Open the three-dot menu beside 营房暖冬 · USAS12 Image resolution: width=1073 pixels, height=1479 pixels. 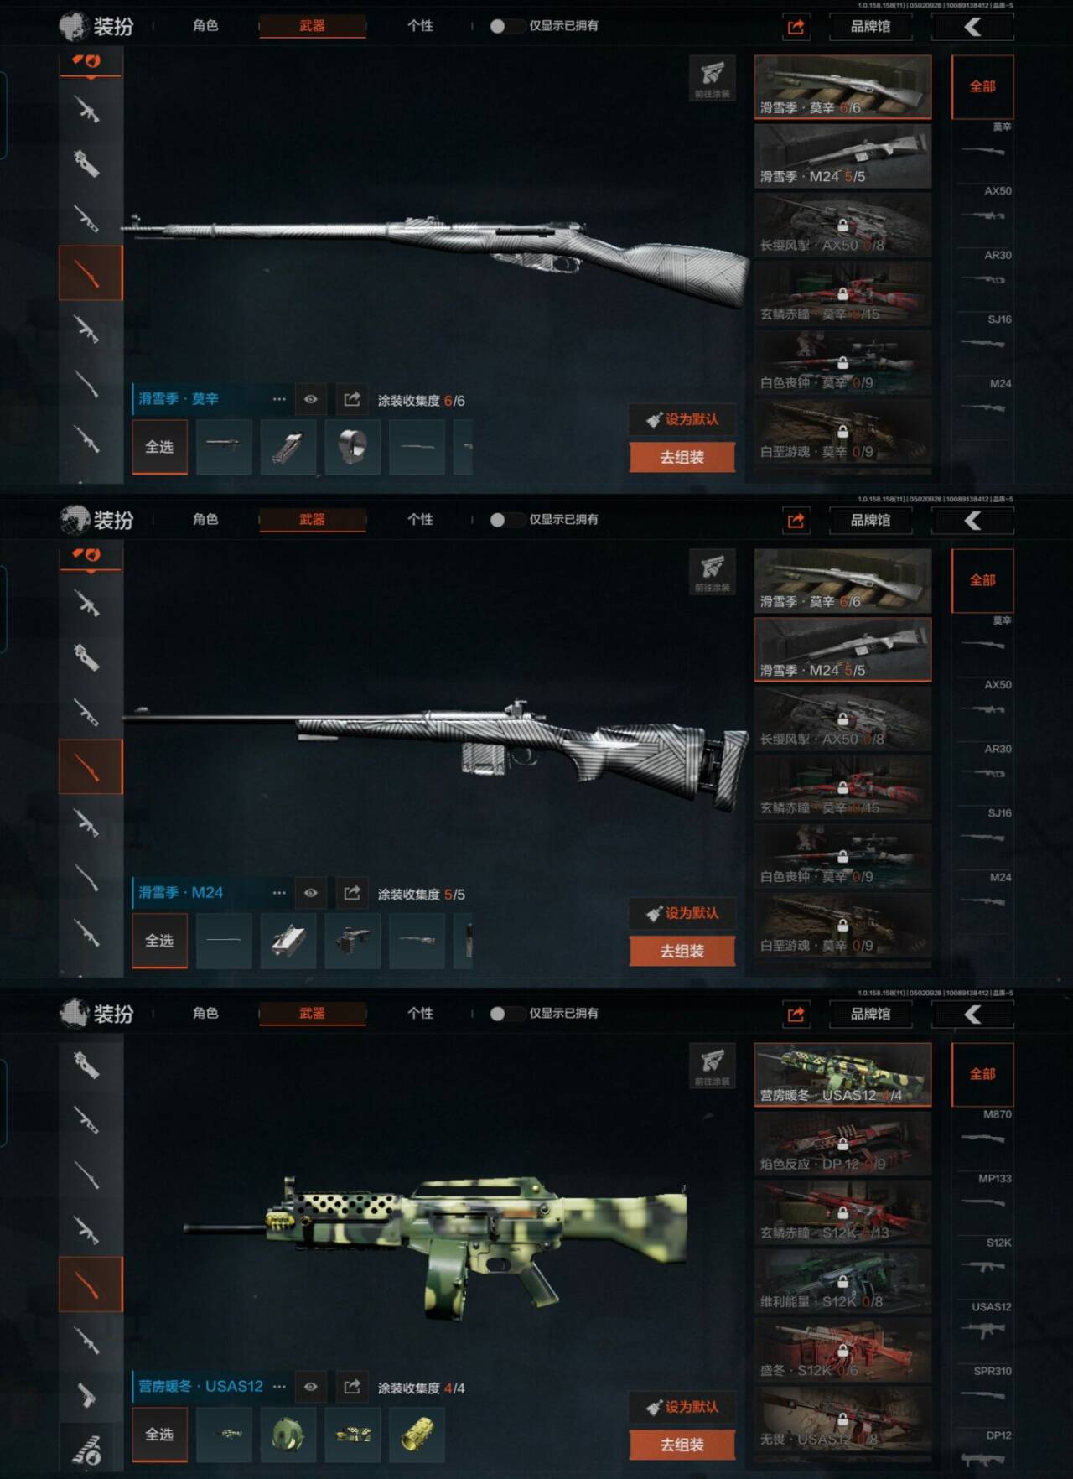(279, 1387)
